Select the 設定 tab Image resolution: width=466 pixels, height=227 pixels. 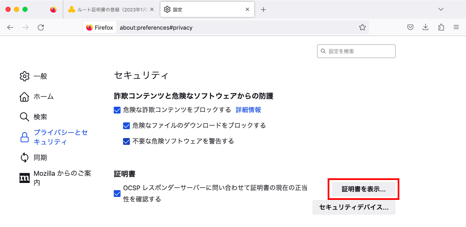click(207, 9)
